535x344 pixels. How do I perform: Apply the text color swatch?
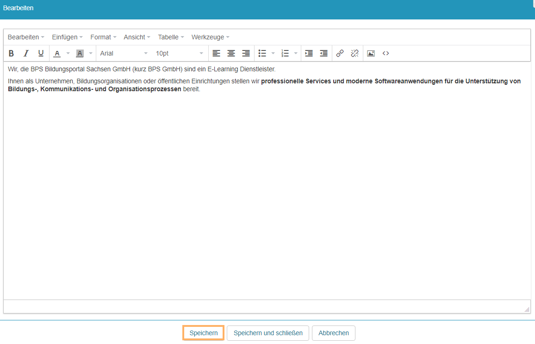tap(57, 53)
